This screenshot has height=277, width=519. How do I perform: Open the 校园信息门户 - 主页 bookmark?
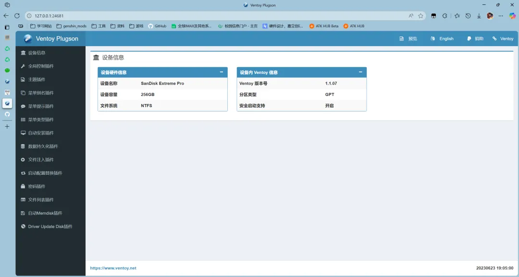[x=238, y=26]
